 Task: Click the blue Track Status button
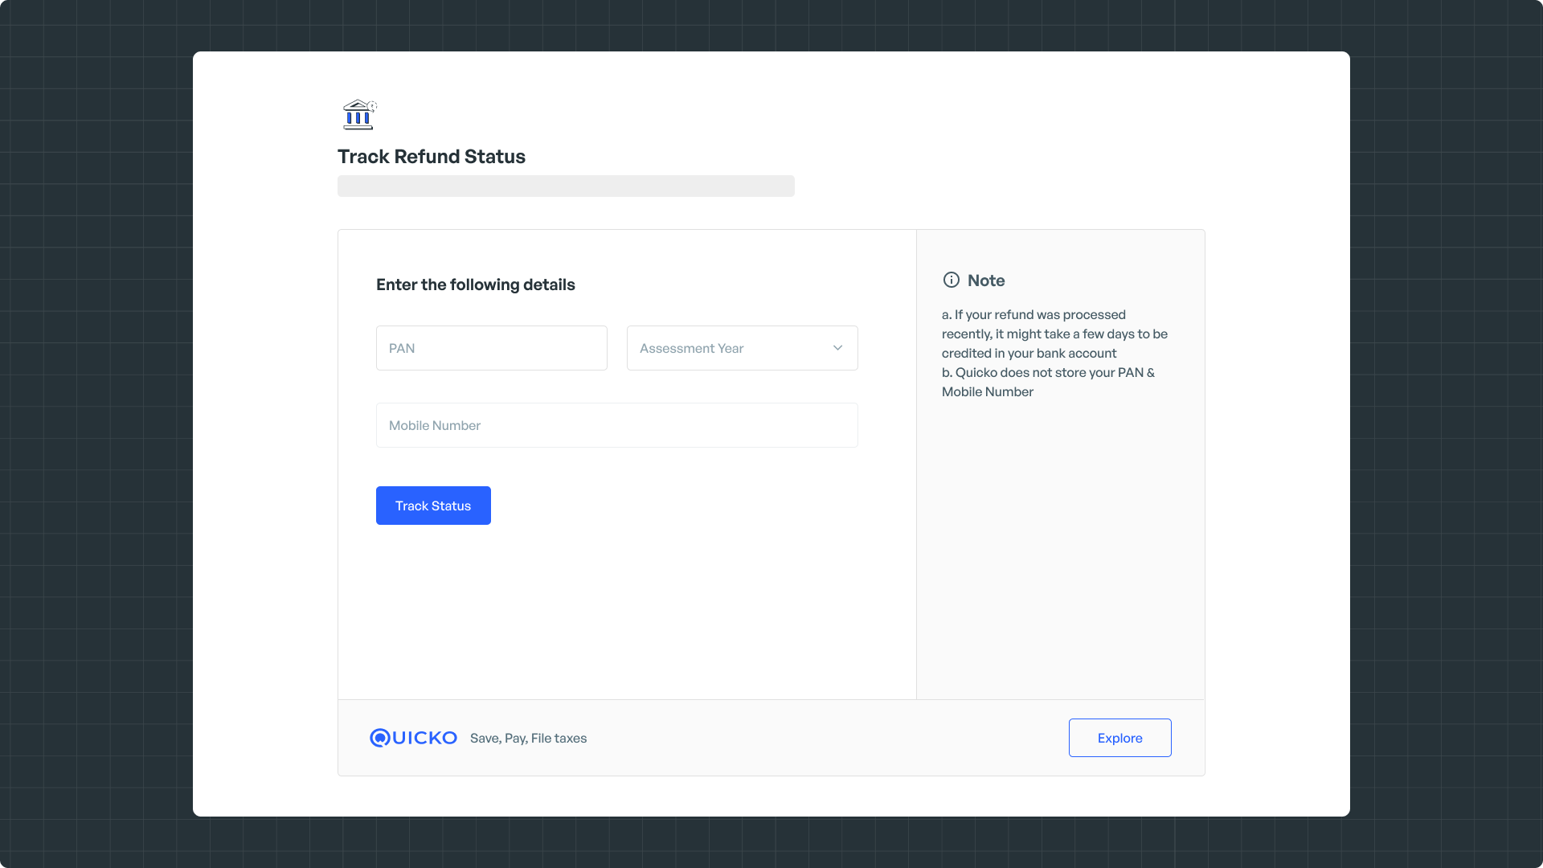click(x=433, y=506)
